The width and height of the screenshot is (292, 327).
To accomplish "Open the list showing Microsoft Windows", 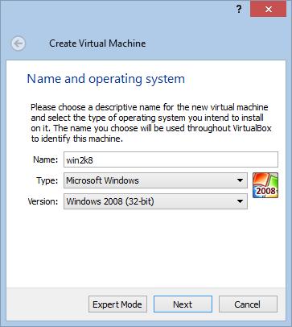I will click(155, 180).
